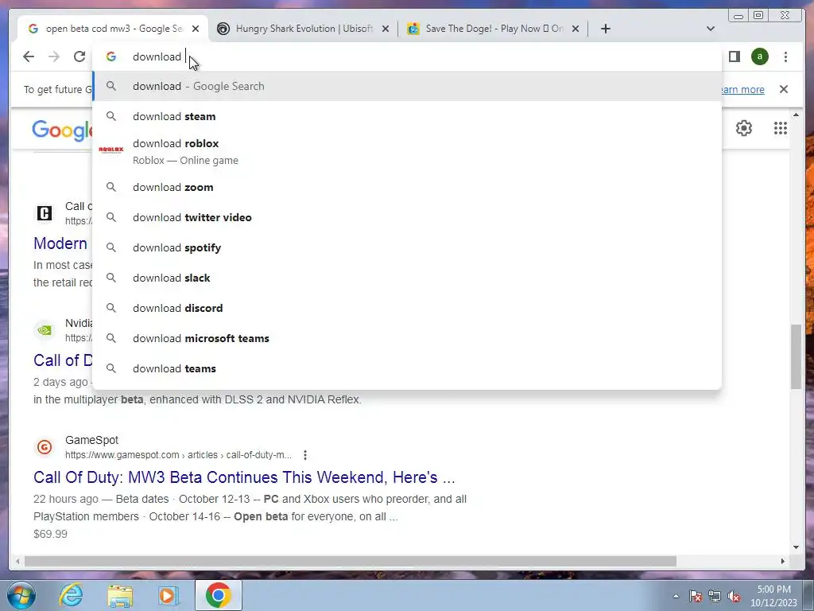814x611 pixels.
Task: Click the Chrome taskbar button
Action: click(x=218, y=595)
